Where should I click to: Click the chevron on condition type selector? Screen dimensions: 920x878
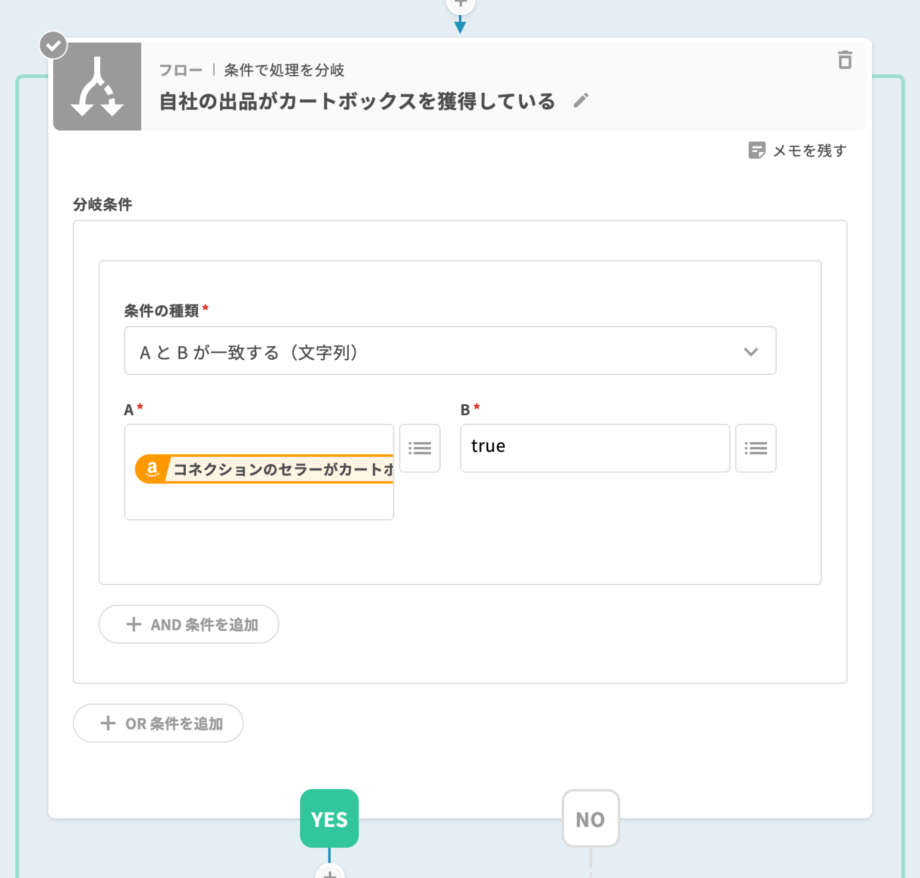(750, 351)
